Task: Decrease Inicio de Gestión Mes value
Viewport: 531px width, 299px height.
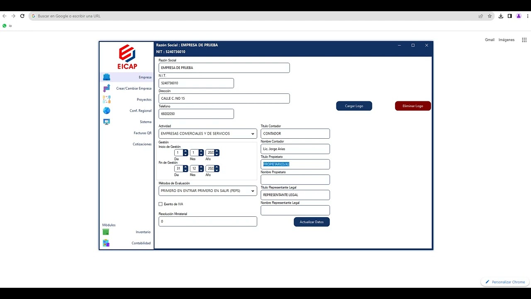Action: click(x=201, y=154)
